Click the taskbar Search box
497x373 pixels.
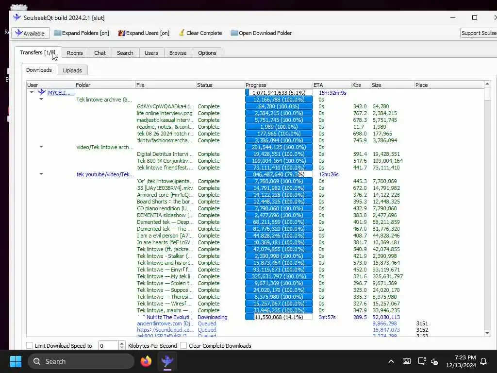pyautogui.click(x=81, y=361)
